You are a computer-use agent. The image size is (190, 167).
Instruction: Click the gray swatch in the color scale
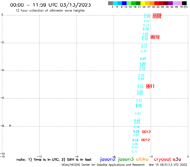coord(111,3)
